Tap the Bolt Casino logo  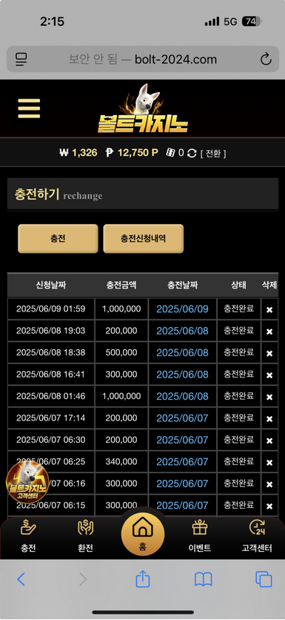pos(142,108)
